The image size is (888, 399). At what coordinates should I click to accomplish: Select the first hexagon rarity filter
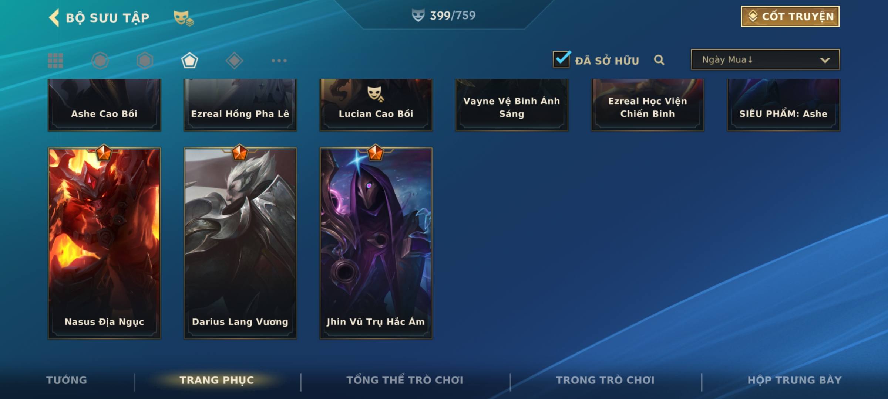coord(100,61)
